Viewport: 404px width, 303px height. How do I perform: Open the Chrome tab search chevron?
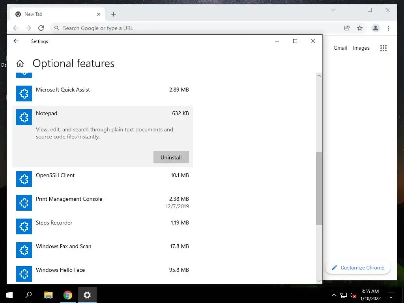pos(333,10)
